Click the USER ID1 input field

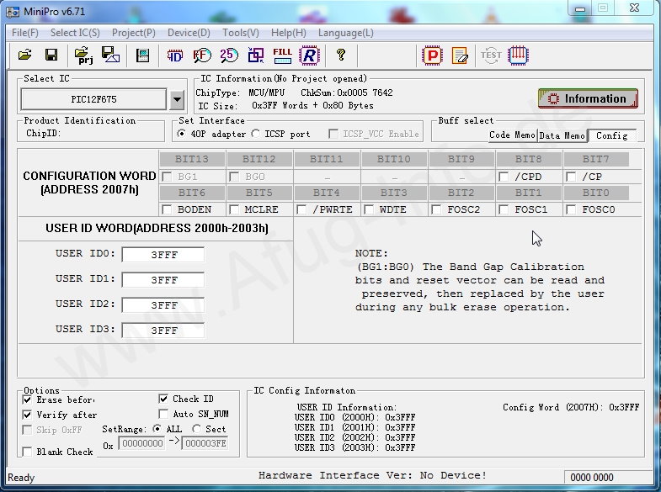[x=163, y=280]
